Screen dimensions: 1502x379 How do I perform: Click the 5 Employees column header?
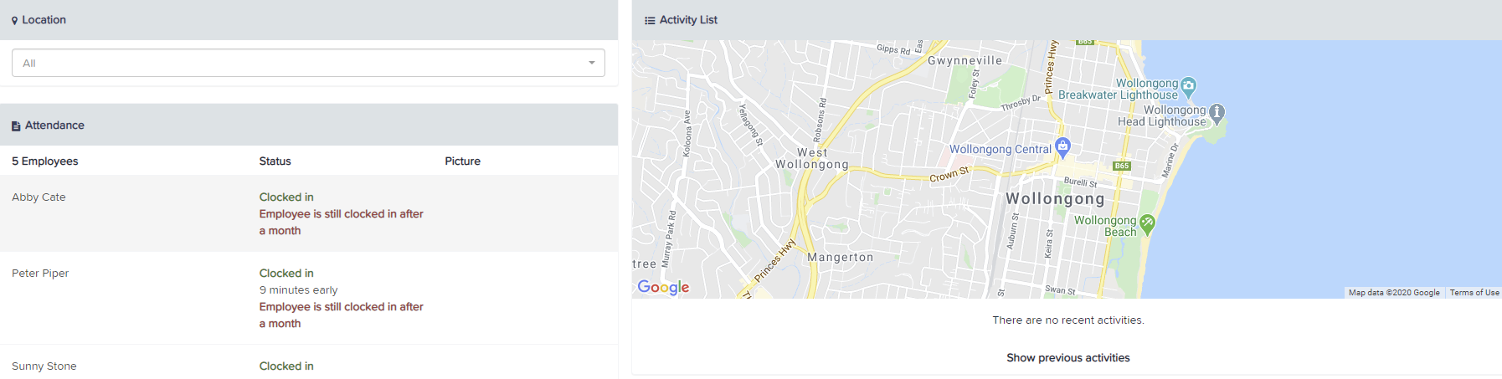(45, 161)
